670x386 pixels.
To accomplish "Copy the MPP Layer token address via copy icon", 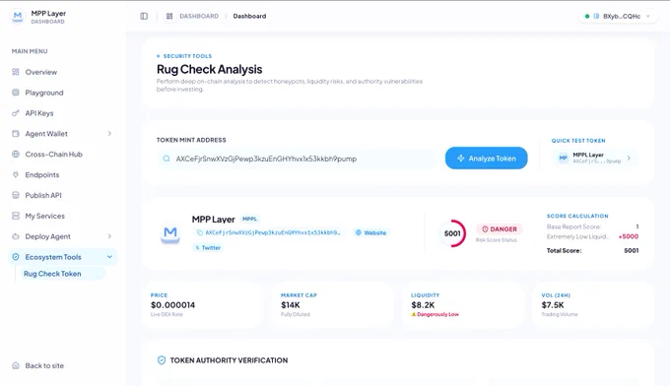I will point(199,232).
